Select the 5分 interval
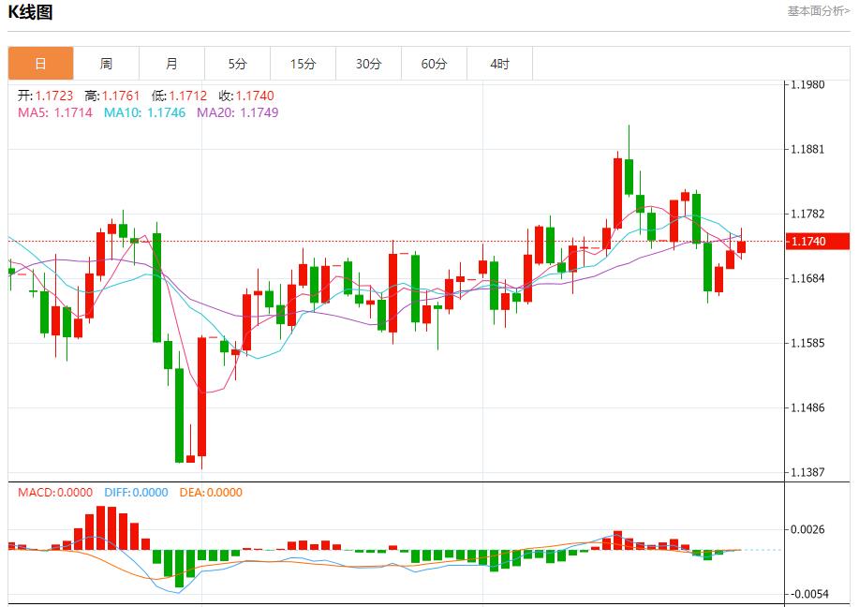This screenshot has height=607, width=859. pos(237,63)
